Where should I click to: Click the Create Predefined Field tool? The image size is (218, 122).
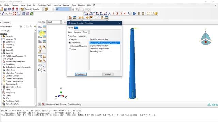click(x=40, y=37)
